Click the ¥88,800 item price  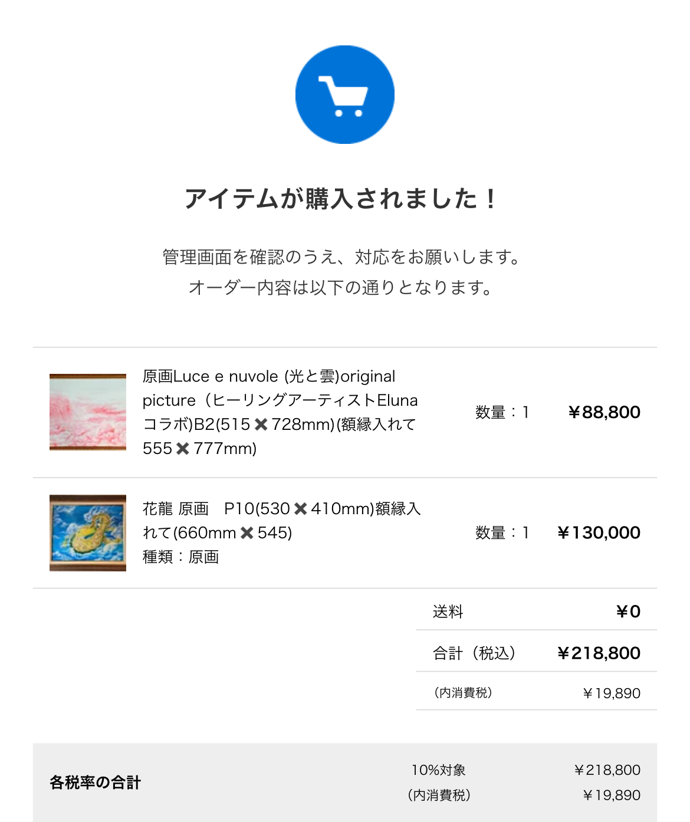click(604, 412)
